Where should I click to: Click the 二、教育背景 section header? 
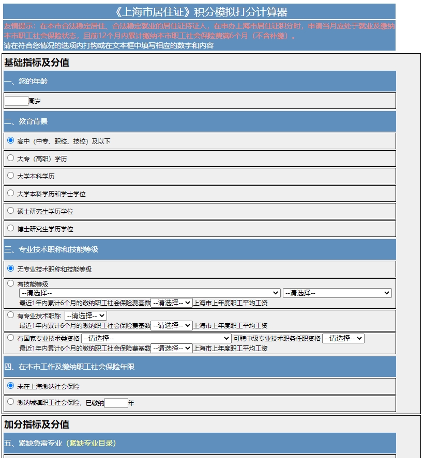(x=200, y=121)
